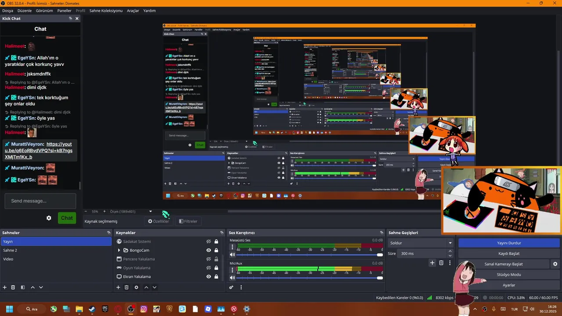Zoom out preview with minus icon

(86, 212)
